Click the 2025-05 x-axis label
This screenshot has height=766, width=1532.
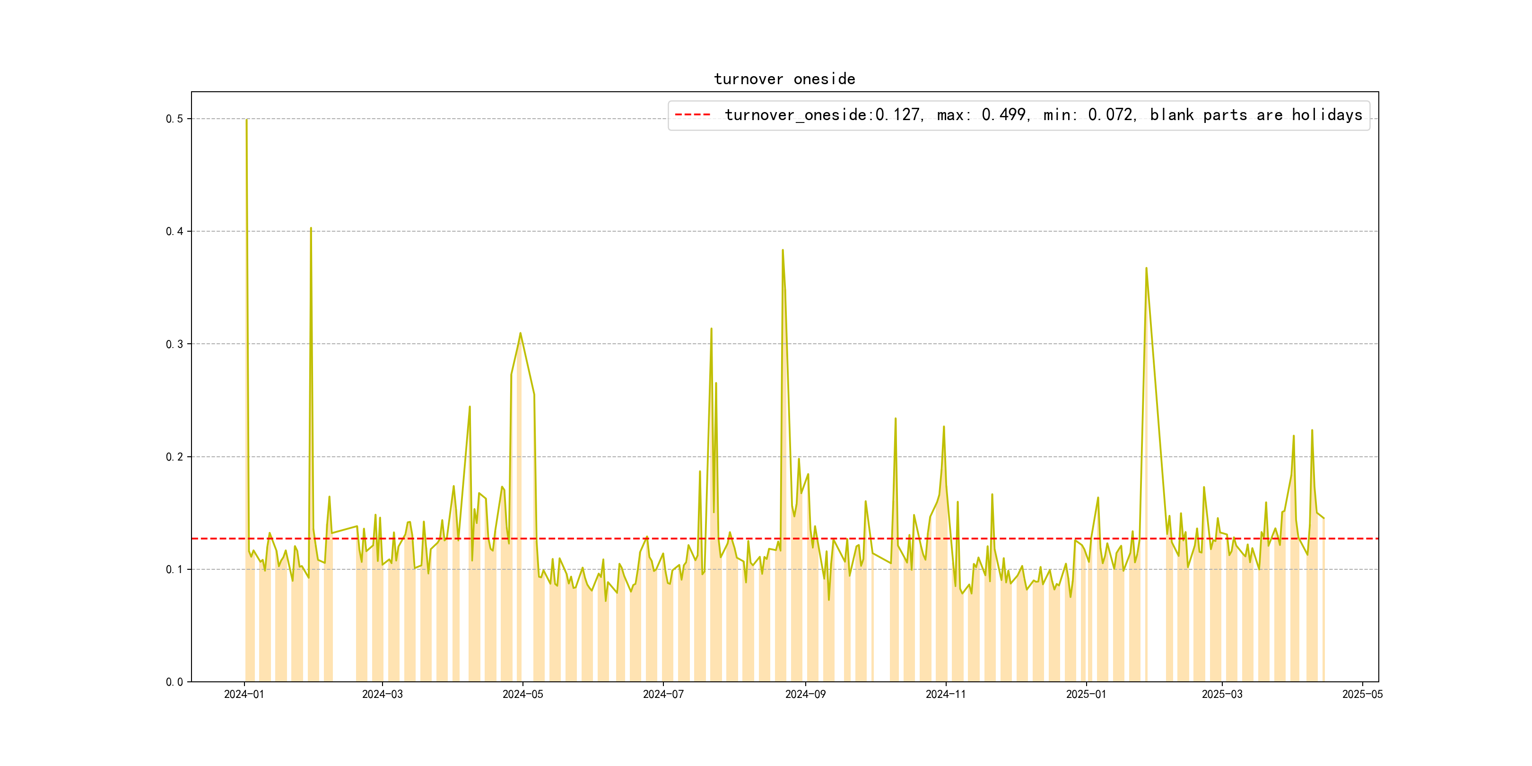click(x=1363, y=694)
